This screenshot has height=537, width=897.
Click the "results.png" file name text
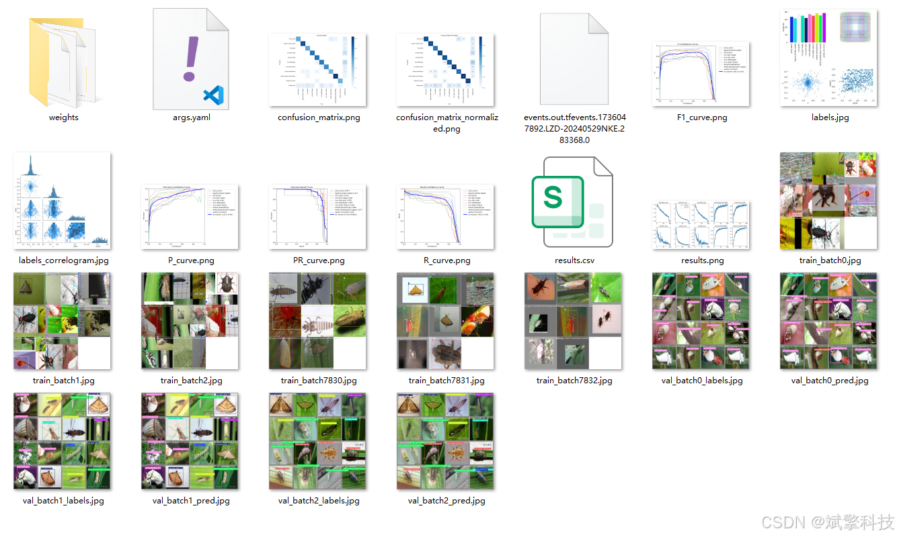702,260
